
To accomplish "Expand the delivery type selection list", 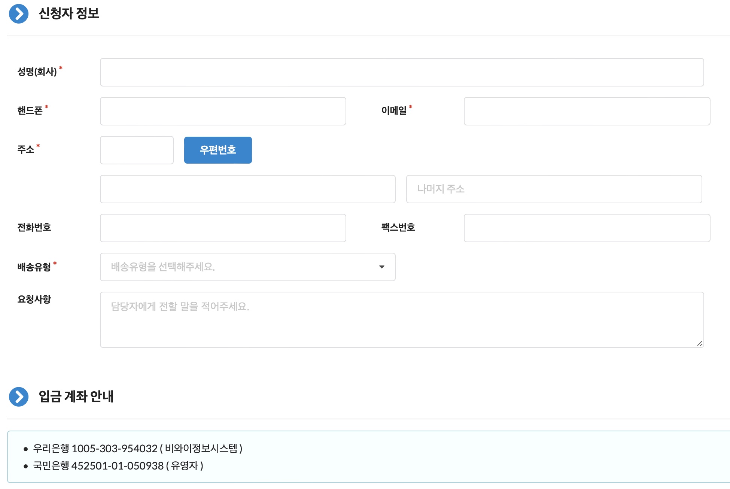I will 247,267.
